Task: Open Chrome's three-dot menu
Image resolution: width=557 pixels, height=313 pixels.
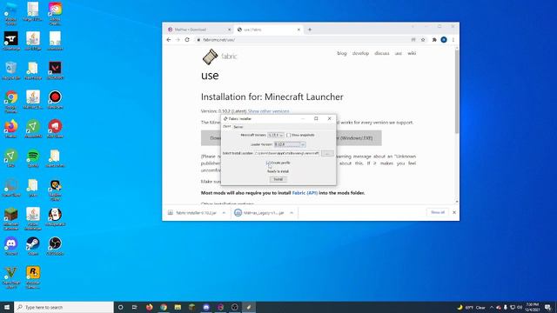Action: 453,40
